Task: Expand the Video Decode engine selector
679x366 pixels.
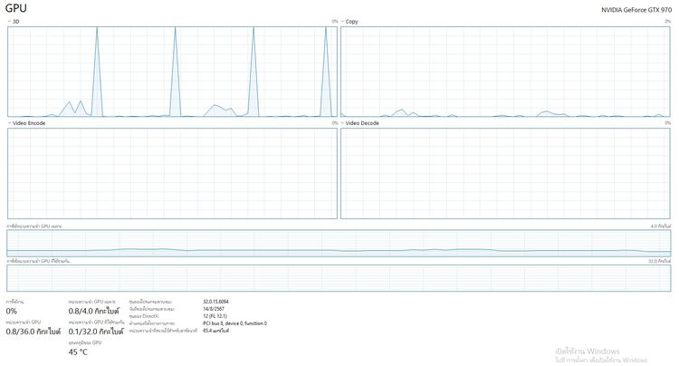Action: pos(361,122)
